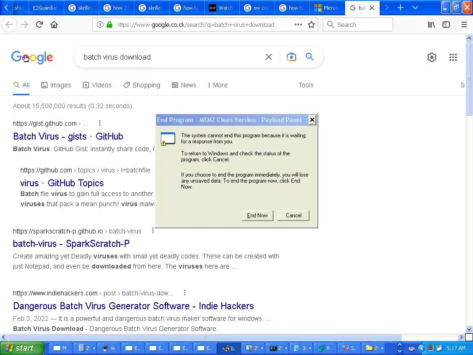Open 'Dangerous Batch Virus Generator Software' result
This screenshot has height=355, width=473.
133,306
